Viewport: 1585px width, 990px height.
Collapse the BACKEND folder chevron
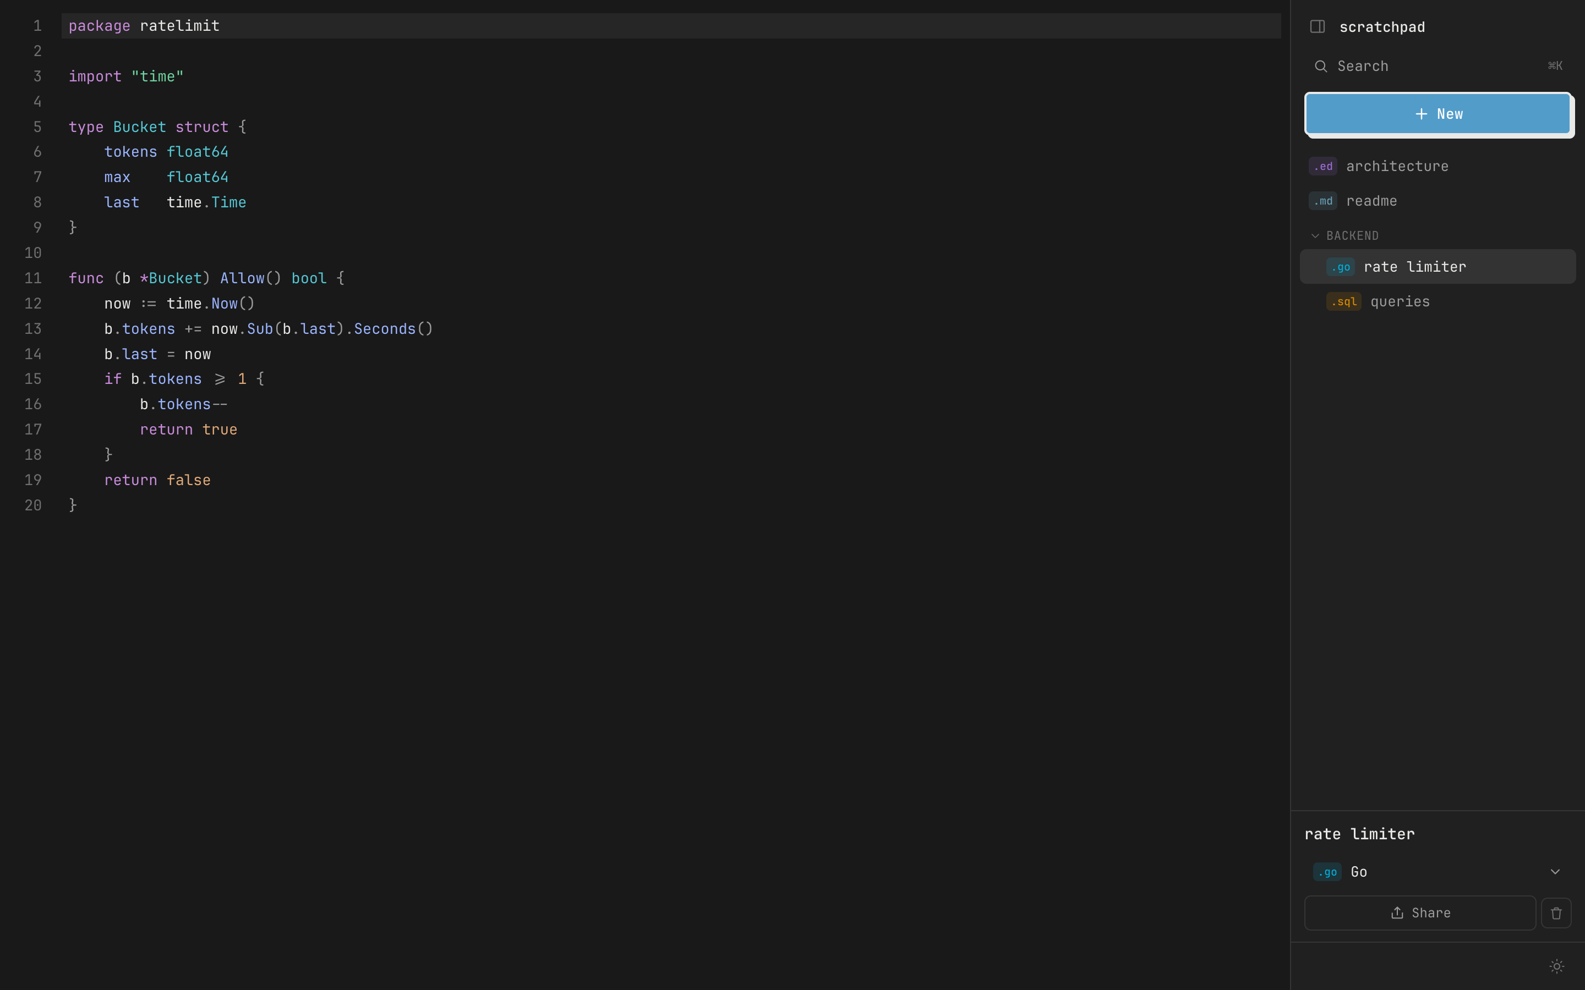1315,236
